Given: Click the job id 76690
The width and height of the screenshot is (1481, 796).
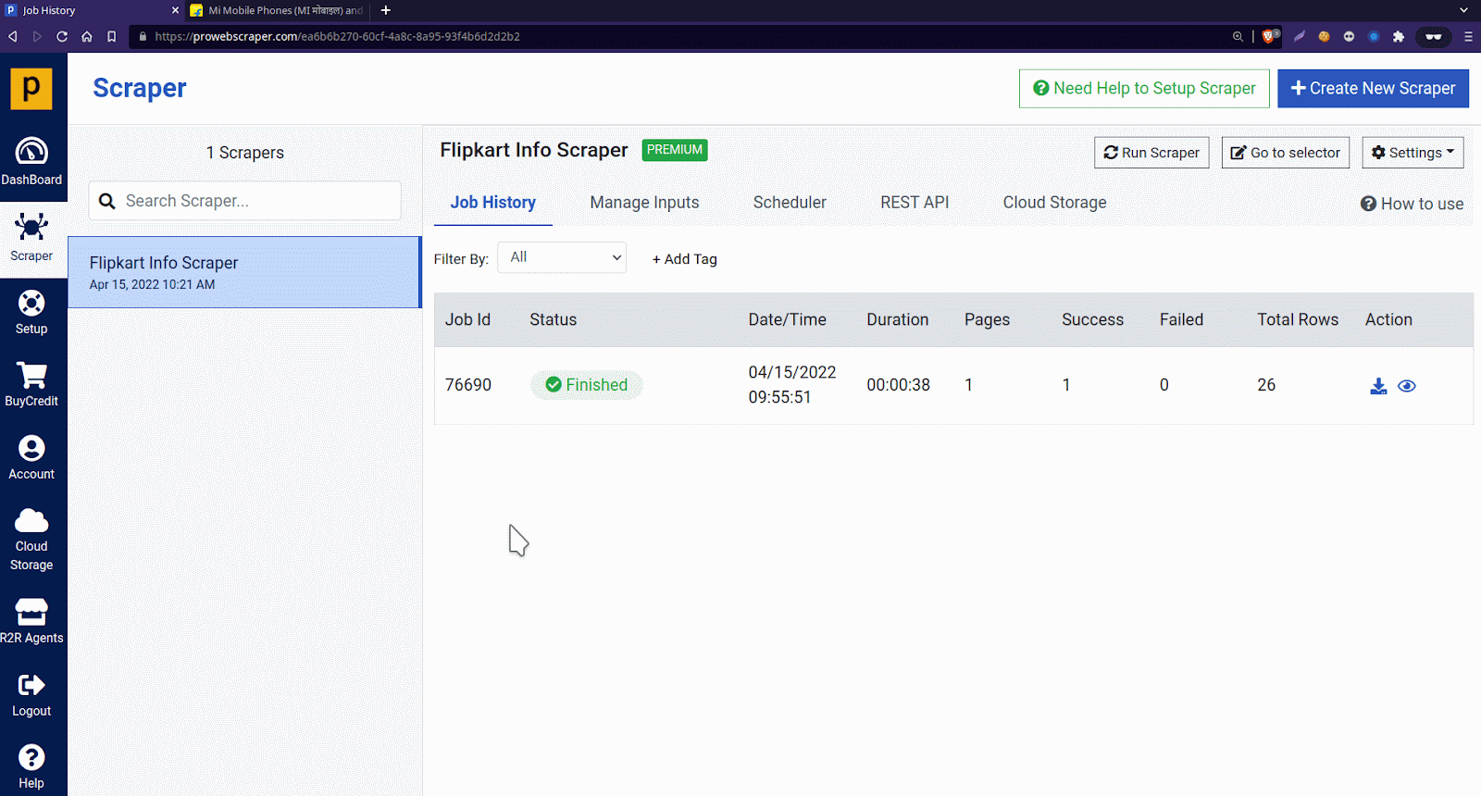Looking at the screenshot, I should tap(468, 385).
